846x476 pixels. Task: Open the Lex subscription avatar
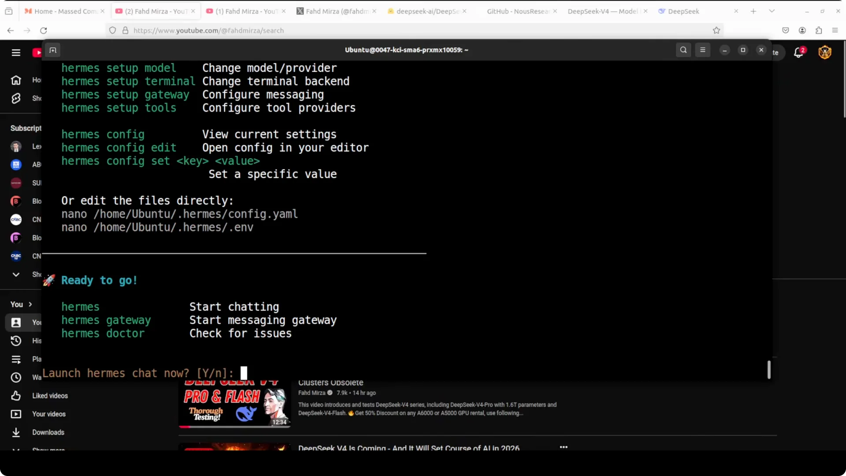tap(16, 146)
